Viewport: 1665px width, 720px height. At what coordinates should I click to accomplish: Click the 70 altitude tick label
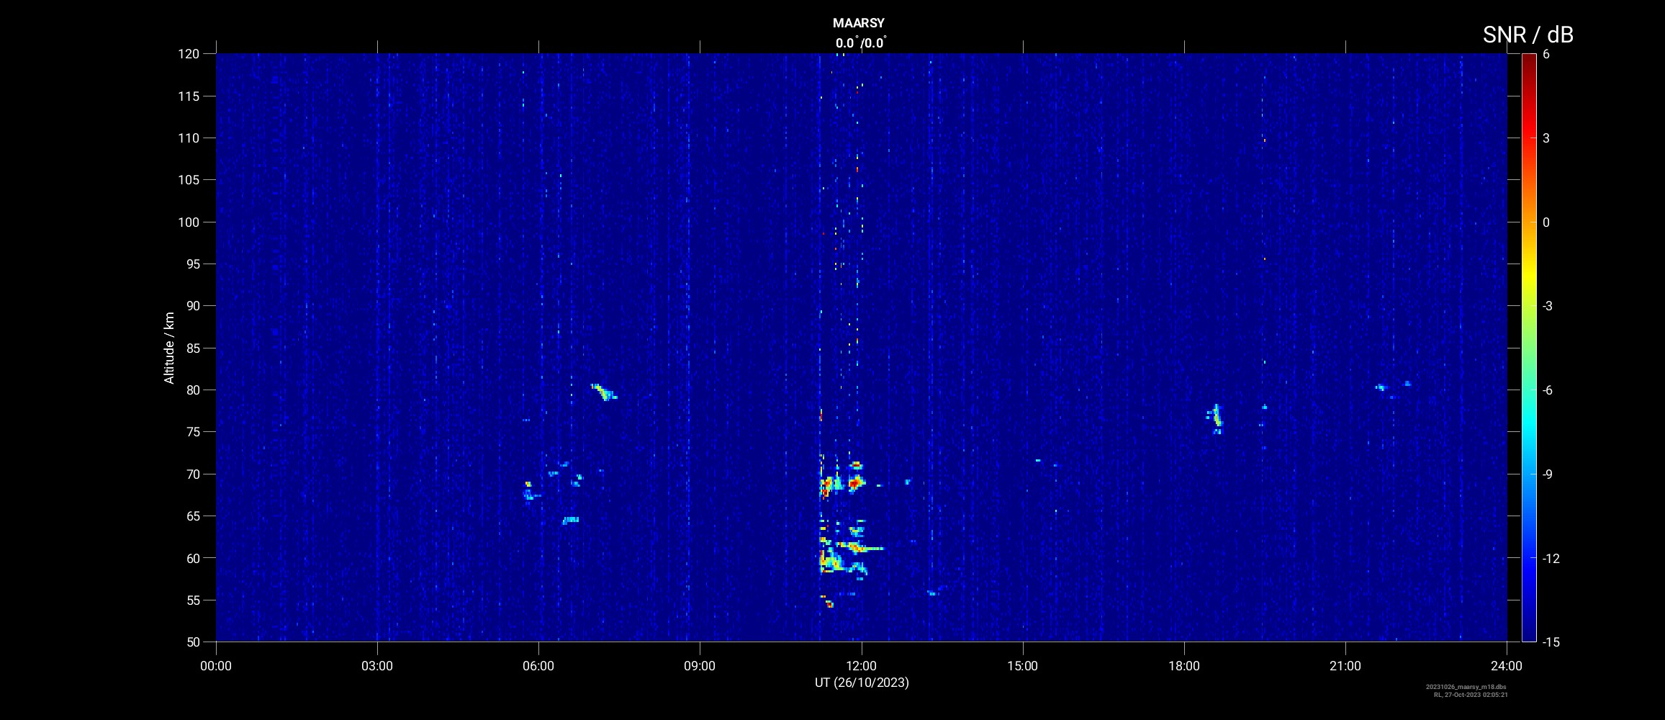192,474
